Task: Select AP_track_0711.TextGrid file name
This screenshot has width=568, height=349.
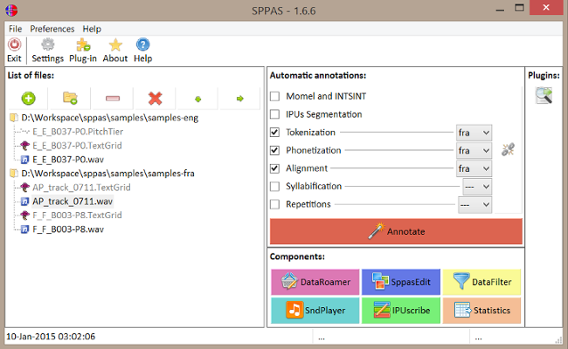Action: 81,188
